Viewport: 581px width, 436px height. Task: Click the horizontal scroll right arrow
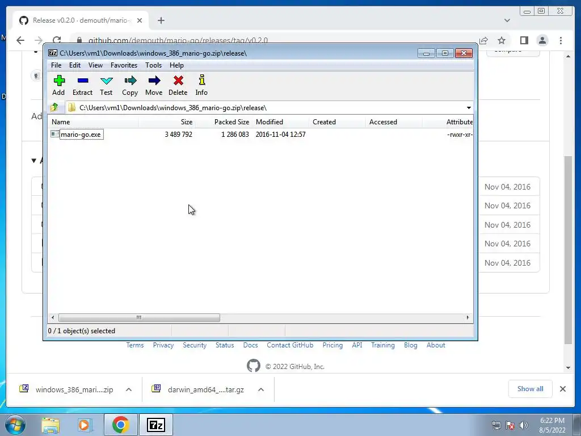468,318
